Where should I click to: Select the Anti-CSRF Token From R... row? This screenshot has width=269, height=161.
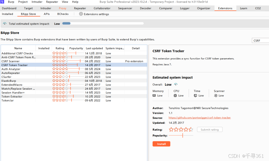click(74, 57)
